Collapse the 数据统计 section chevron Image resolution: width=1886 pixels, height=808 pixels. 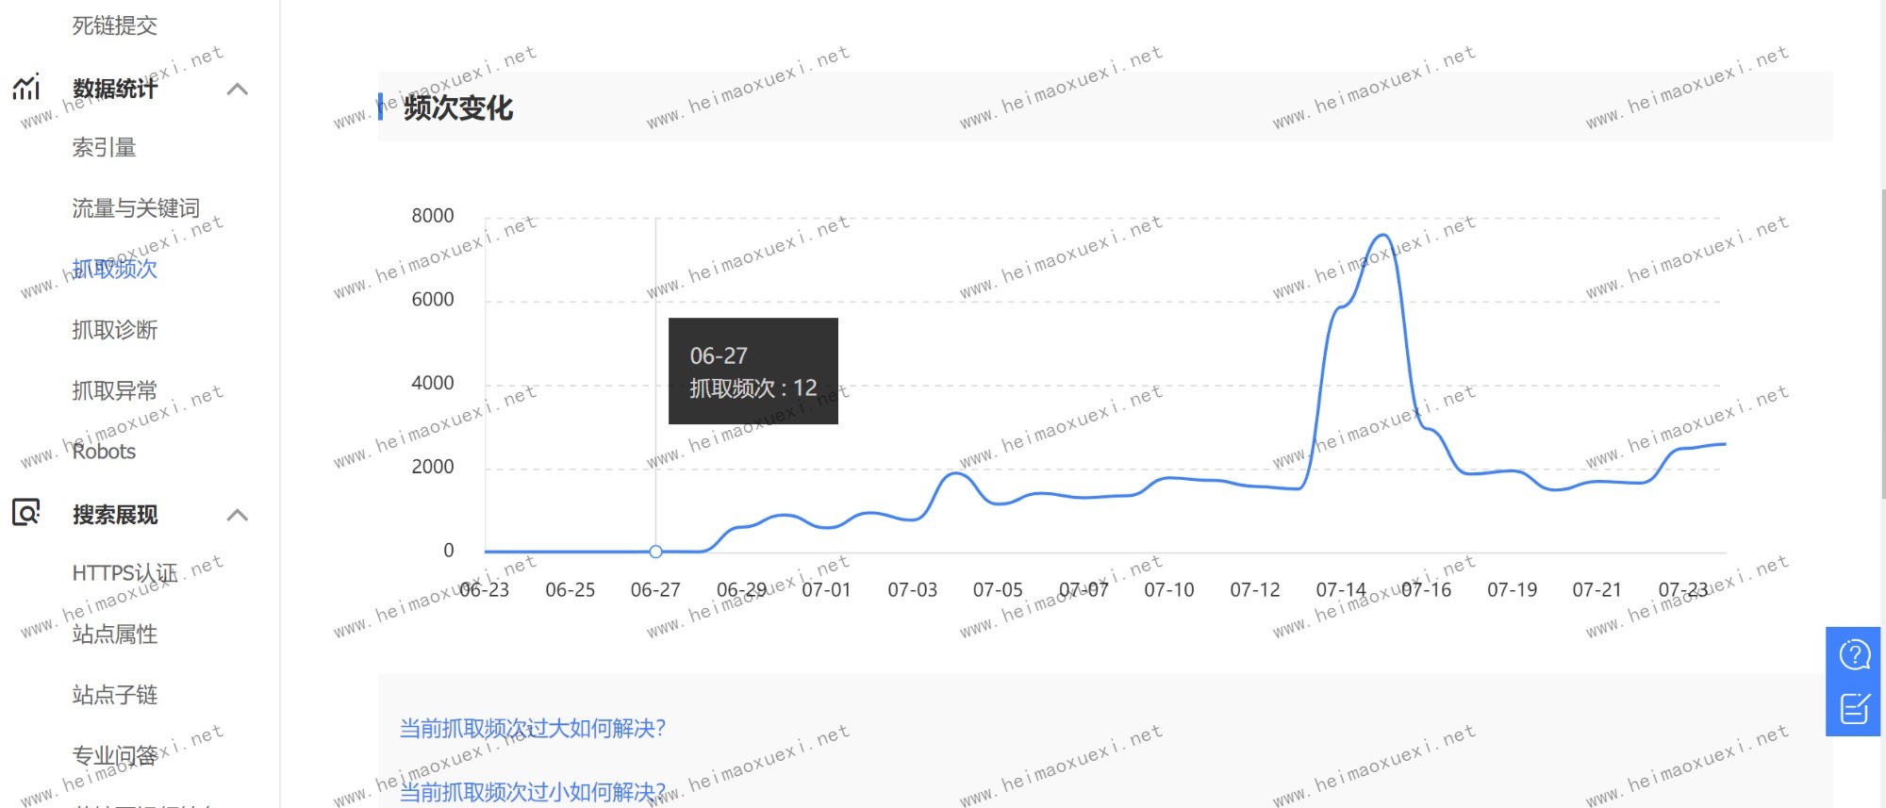click(x=238, y=90)
